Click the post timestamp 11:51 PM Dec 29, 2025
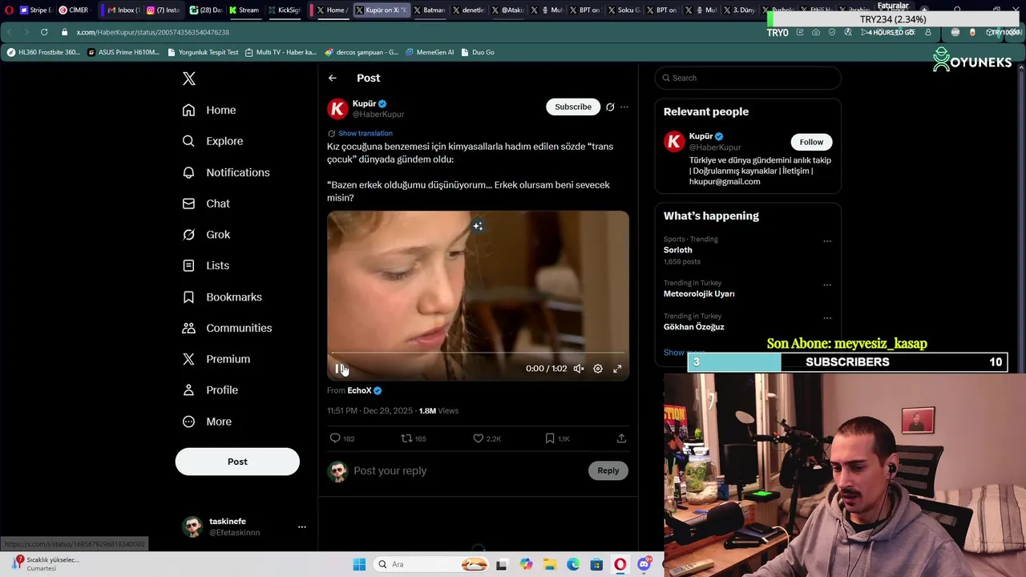 pos(370,411)
